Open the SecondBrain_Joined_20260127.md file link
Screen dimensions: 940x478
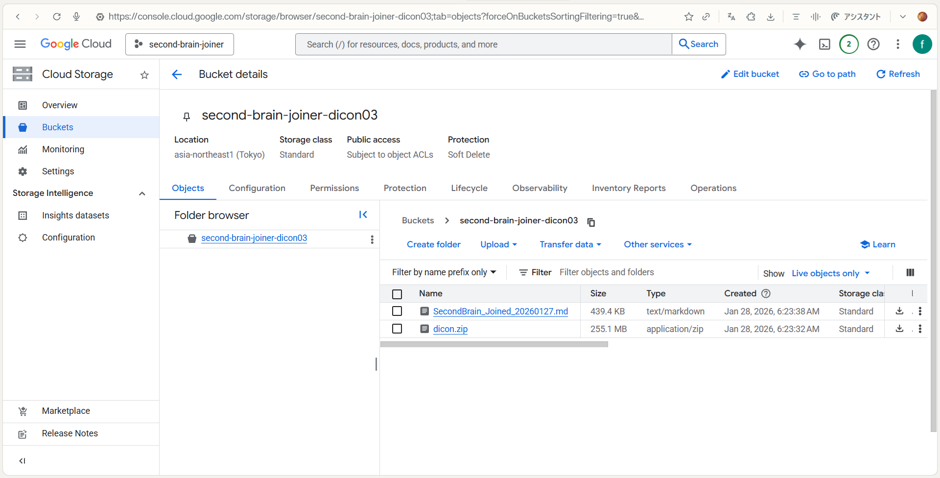click(500, 311)
